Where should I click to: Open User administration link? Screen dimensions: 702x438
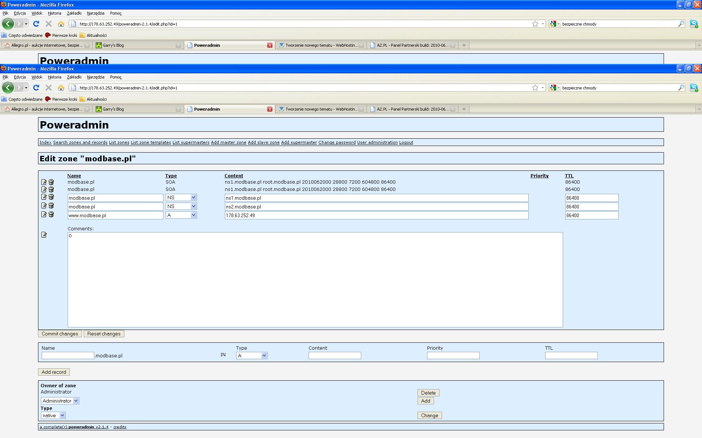click(x=377, y=142)
